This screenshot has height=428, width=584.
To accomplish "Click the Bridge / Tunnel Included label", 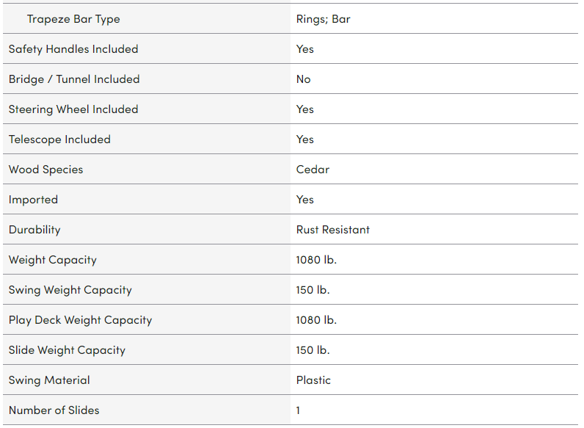I will tap(74, 79).
